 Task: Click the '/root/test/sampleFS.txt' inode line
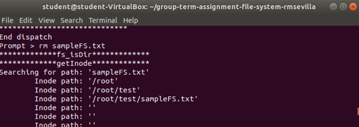click(x=116, y=99)
